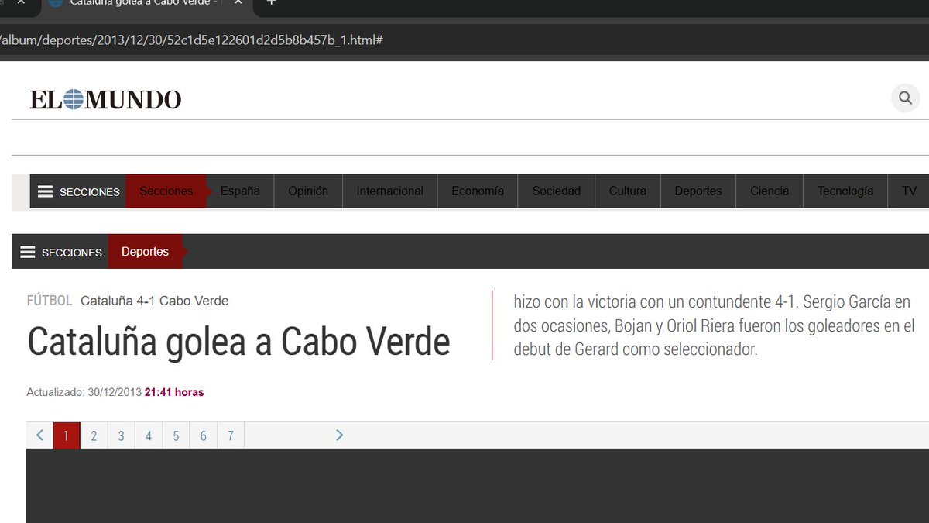
Task: Open the Ciencia section
Action: pyautogui.click(x=770, y=191)
